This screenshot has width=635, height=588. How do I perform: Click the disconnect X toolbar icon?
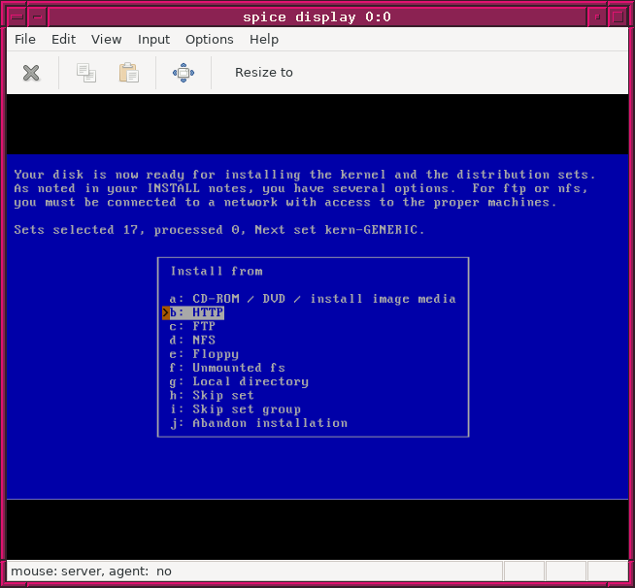[x=31, y=73]
